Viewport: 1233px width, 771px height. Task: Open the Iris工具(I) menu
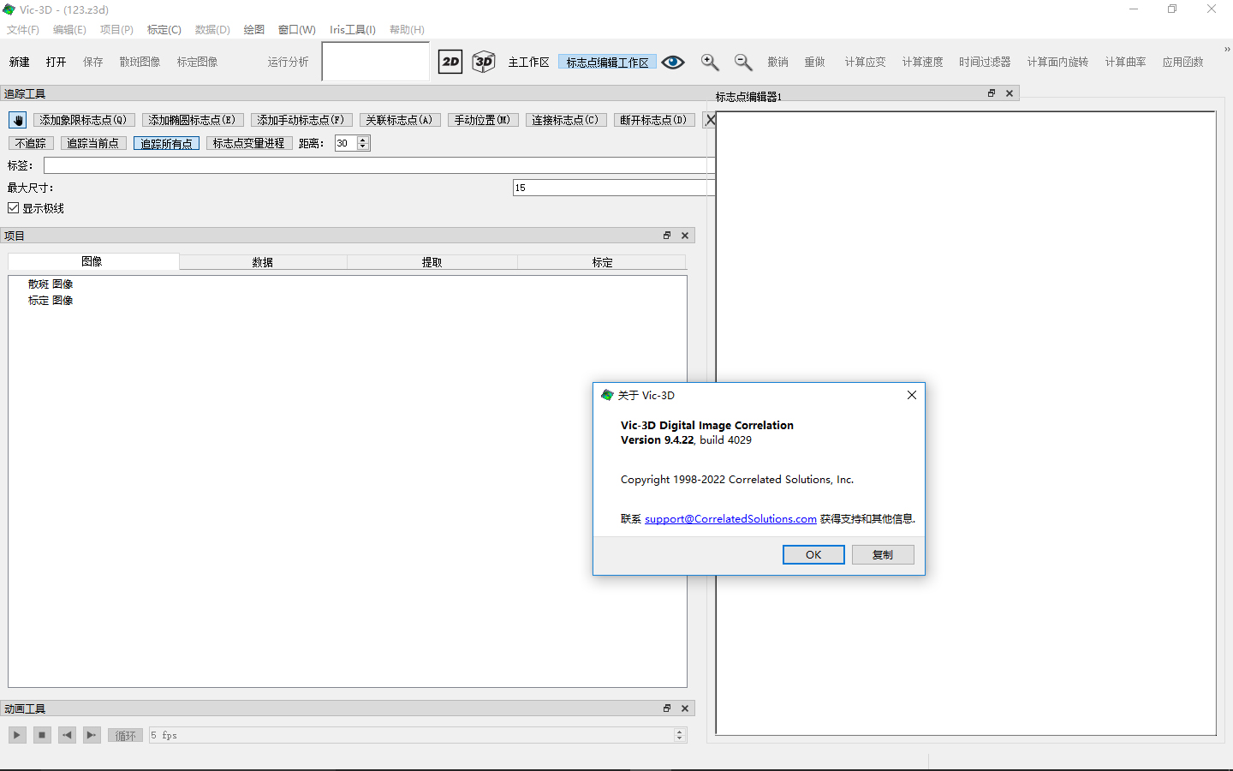(353, 29)
